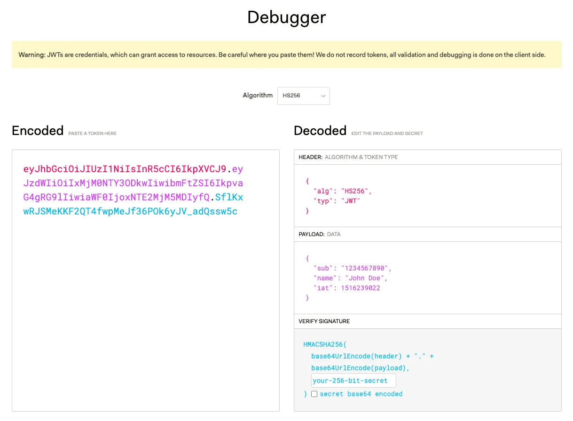Expand the algorithm selection chevron

[323, 95]
